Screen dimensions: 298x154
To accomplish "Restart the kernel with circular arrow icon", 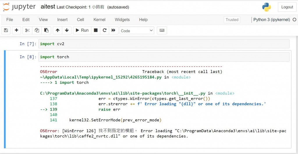I will [104, 30].
